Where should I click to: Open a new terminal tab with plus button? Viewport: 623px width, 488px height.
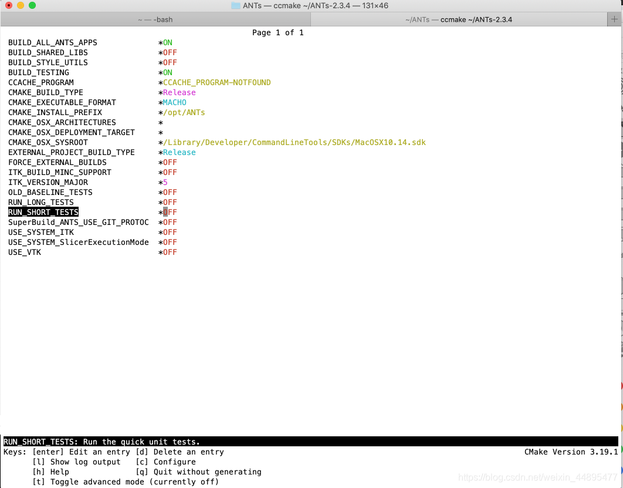pos(615,19)
